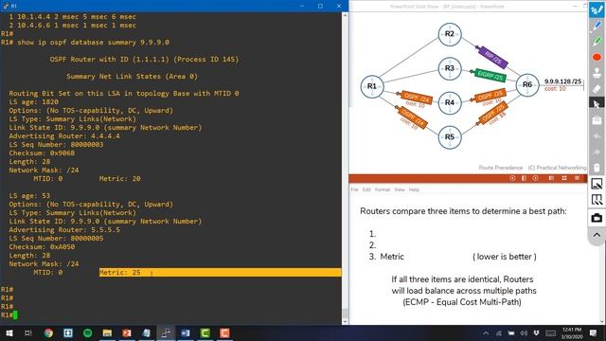Click the green EIGRP /25 label in diagram
The image size is (606, 341).
pyautogui.click(x=490, y=75)
